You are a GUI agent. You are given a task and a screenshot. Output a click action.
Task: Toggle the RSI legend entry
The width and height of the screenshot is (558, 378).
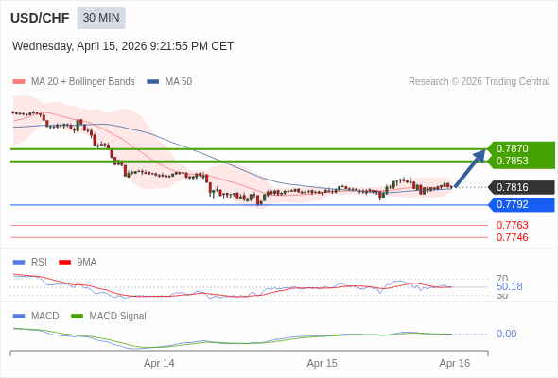30,262
